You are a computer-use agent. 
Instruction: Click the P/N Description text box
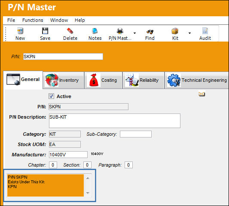tap(115, 121)
